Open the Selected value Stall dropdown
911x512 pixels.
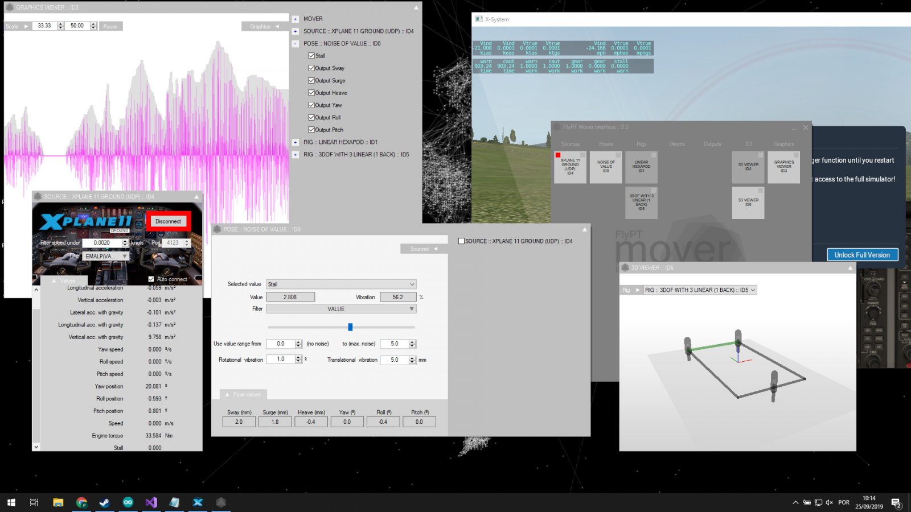click(x=341, y=284)
